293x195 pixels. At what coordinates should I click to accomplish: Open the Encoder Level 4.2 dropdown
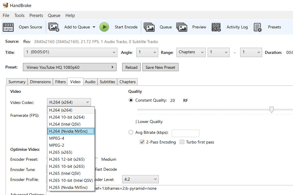[x=140, y=179]
